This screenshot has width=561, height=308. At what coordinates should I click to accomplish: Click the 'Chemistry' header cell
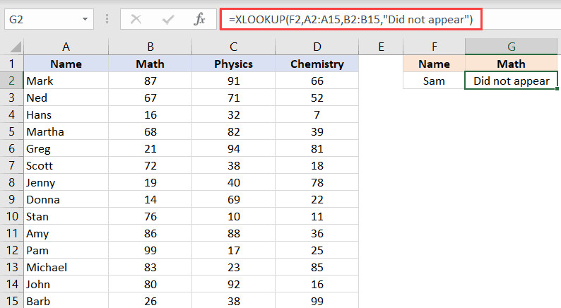pos(317,64)
